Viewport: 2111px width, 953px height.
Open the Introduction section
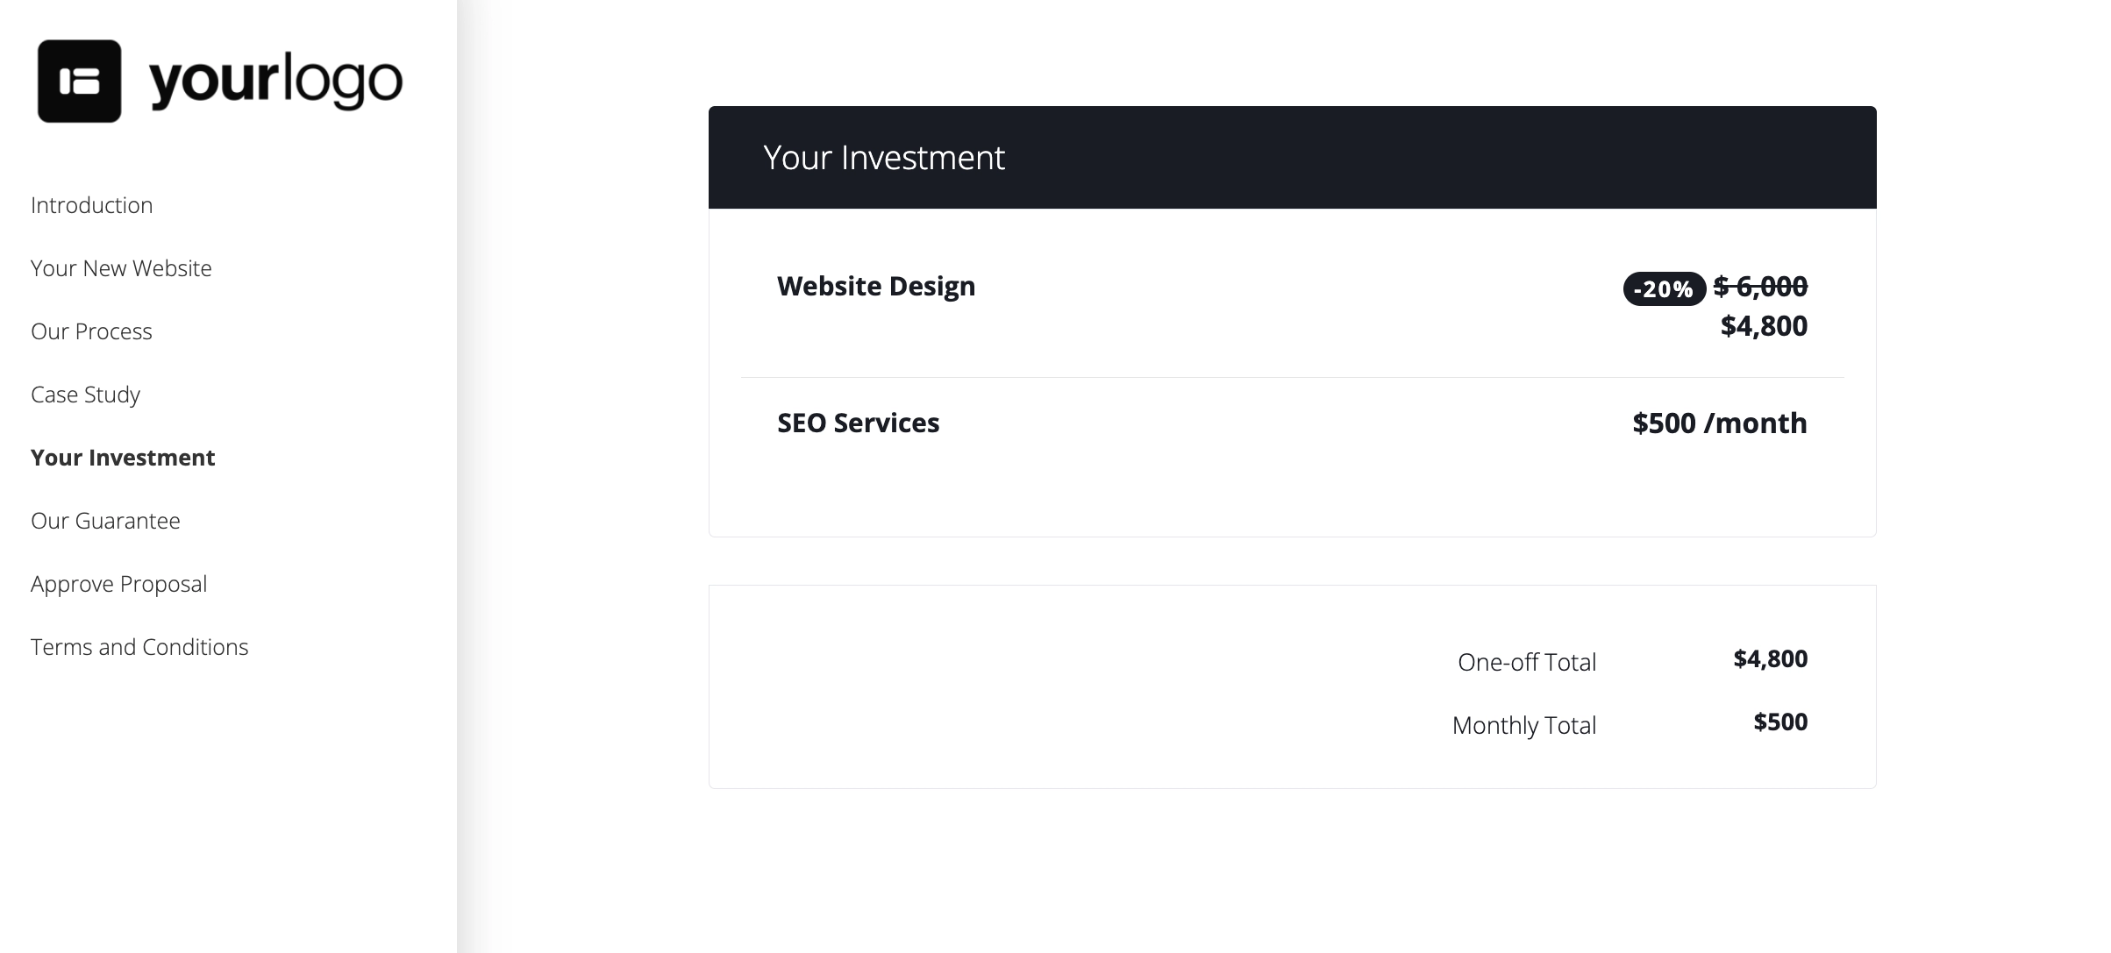[91, 204]
